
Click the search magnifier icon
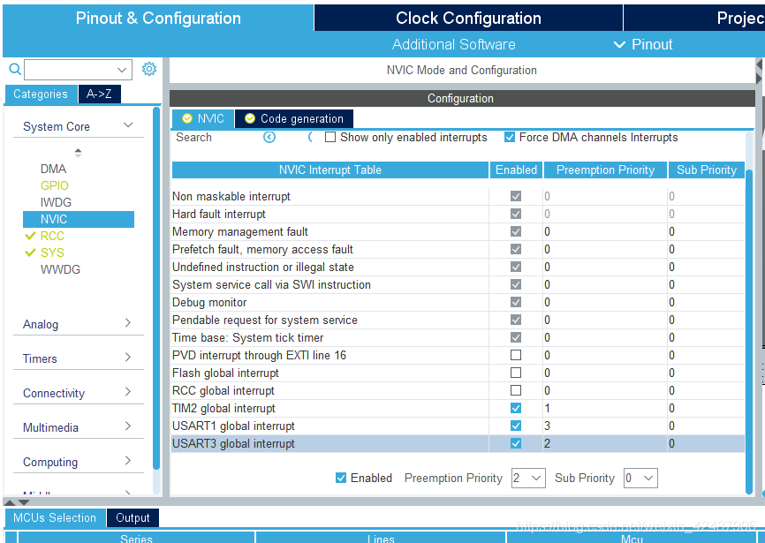point(14,69)
